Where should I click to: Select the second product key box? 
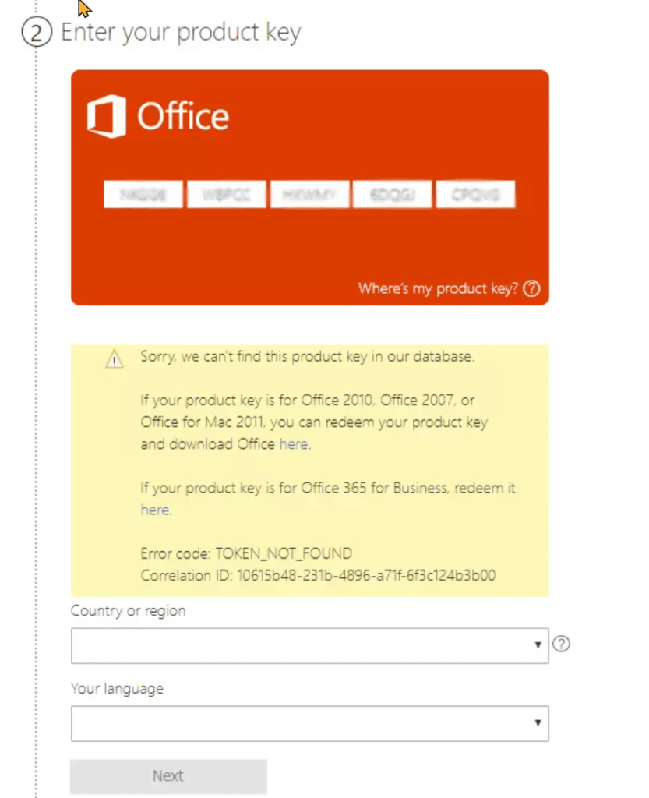pyautogui.click(x=227, y=194)
